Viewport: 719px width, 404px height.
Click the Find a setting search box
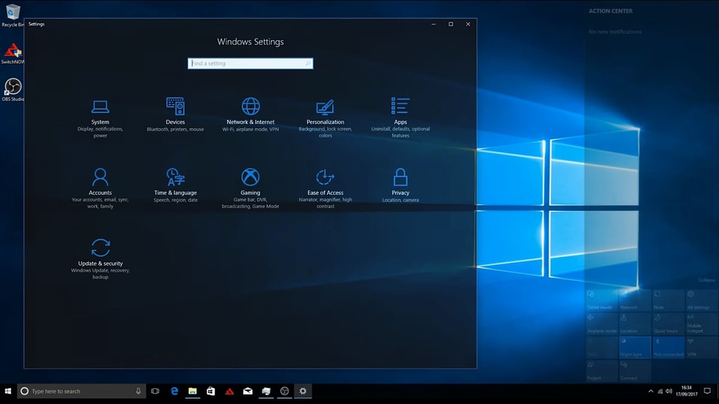[x=250, y=63]
